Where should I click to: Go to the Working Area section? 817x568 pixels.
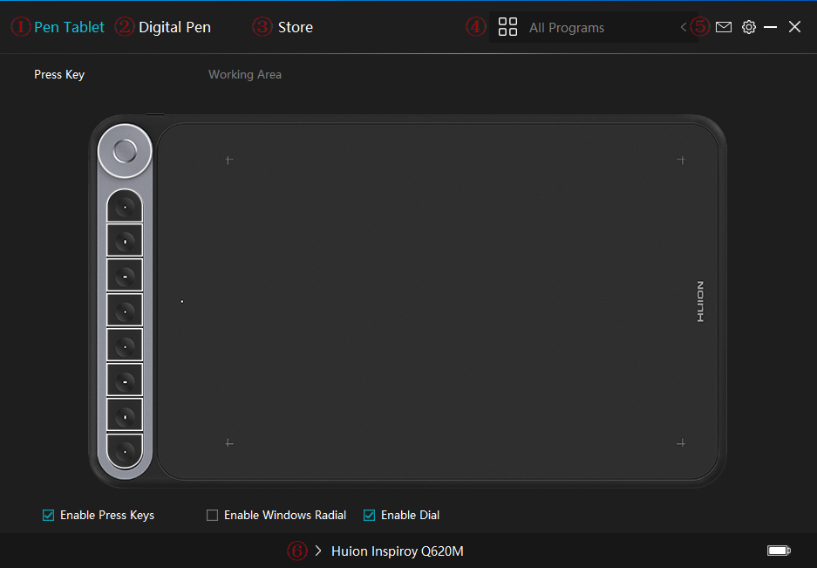click(x=244, y=75)
